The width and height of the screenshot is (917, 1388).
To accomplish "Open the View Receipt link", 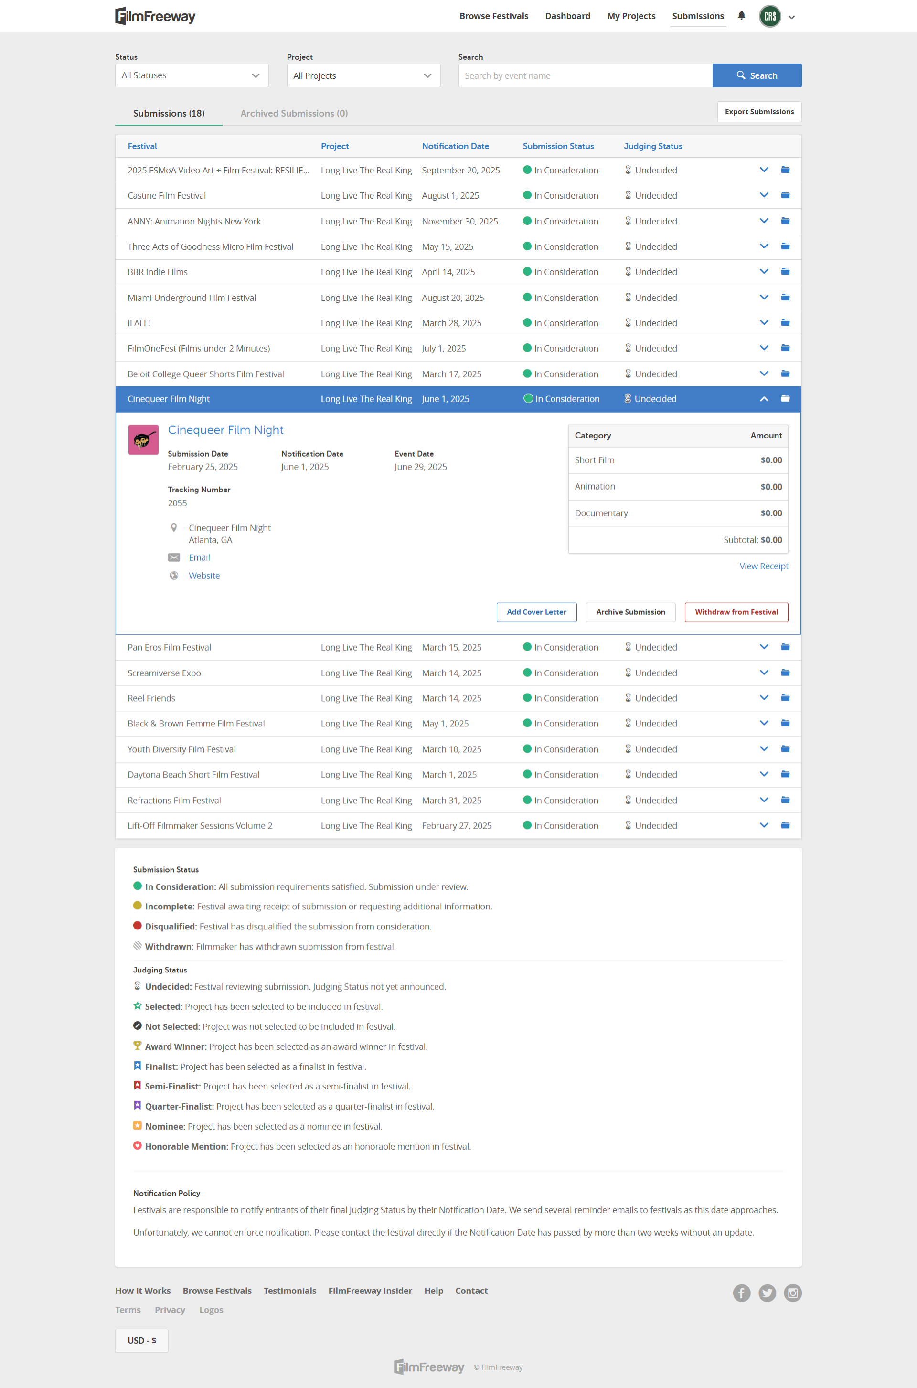I will [x=763, y=566].
